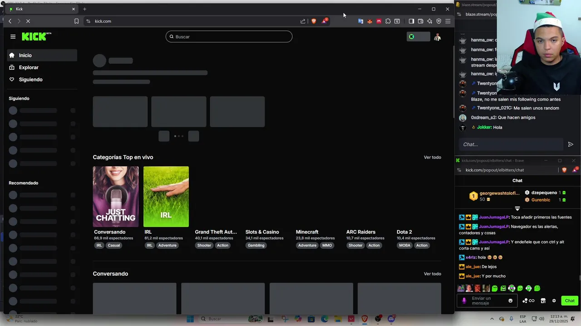The width and height of the screenshot is (581, 326).
Task: Stop the page loading
Action: pyautogui.click(x=28, y=21)
